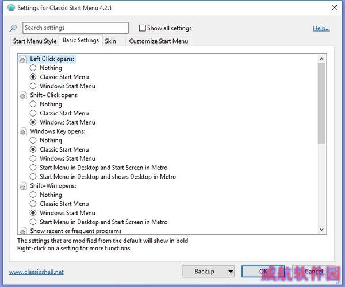Click the settings icon beside Windows Key opens
Image resolution: width=345 pixels, height=287 pixels.
coord(23,131)
